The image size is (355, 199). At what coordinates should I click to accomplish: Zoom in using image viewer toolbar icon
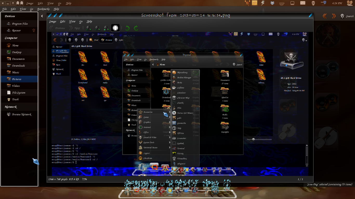tap(89, 28)
